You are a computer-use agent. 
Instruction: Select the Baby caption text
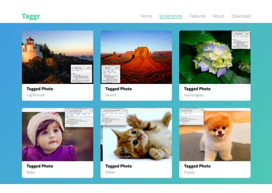pos(31,172)
